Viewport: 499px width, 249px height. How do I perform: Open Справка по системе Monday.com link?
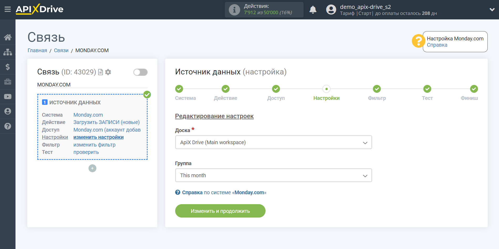(224, 192)
